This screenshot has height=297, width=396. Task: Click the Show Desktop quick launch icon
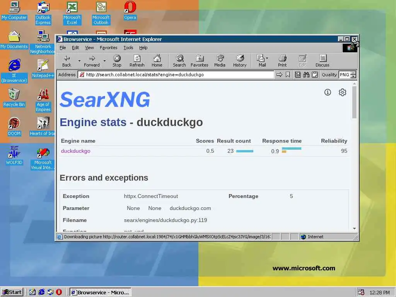click(x=32, y=292)
